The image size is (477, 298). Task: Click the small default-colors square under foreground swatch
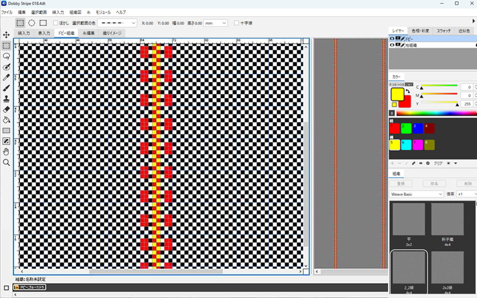click(x=394, y=105)
